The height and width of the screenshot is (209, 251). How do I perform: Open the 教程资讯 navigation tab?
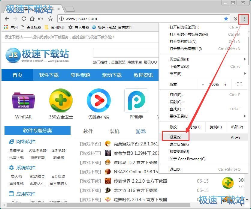tap(143, 75)
